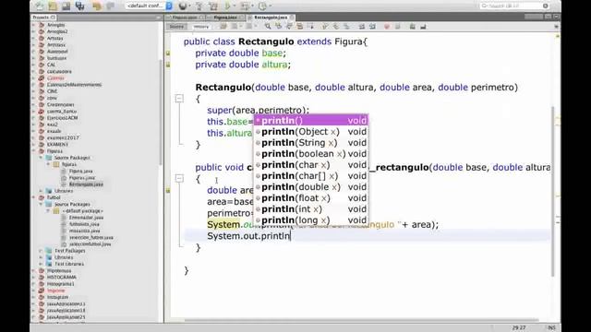Click class name Rectangulo in the declaration
The image size is (591, 332).
266,41
